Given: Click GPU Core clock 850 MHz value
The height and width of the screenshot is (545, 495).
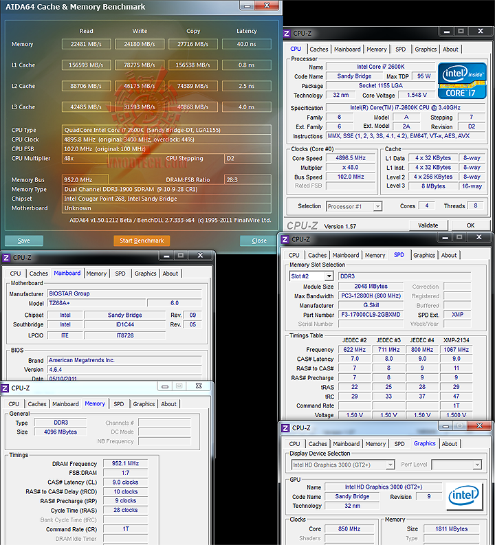Looking at the screenshot, I should [x=349, y=529].
